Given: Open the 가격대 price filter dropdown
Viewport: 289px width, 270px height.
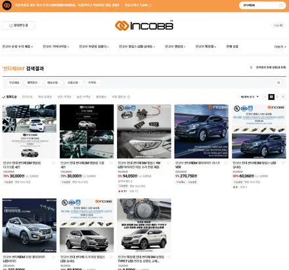Looking at the screenshot, I should point(93,83).
